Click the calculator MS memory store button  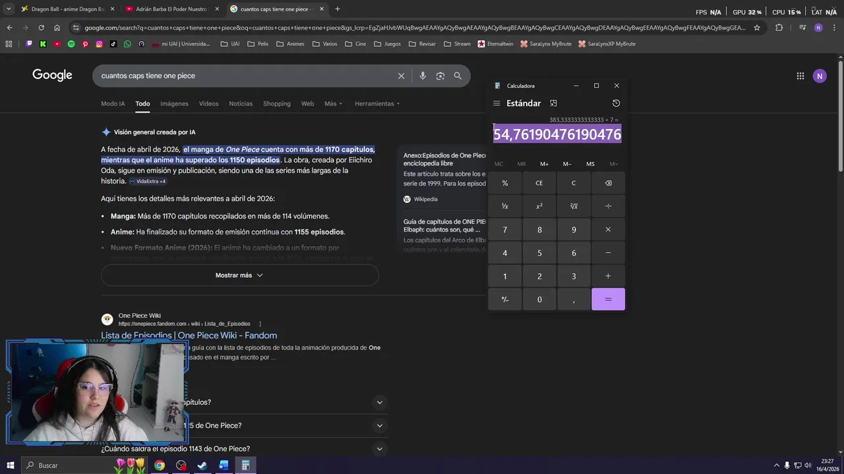590,164
